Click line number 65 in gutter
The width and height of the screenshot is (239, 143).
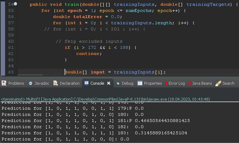pos(11,72)
